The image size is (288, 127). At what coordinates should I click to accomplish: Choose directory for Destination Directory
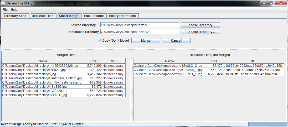point(200,32)
